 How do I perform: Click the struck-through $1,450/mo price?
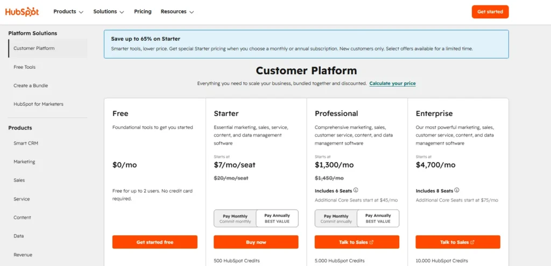tap(329, 178)
